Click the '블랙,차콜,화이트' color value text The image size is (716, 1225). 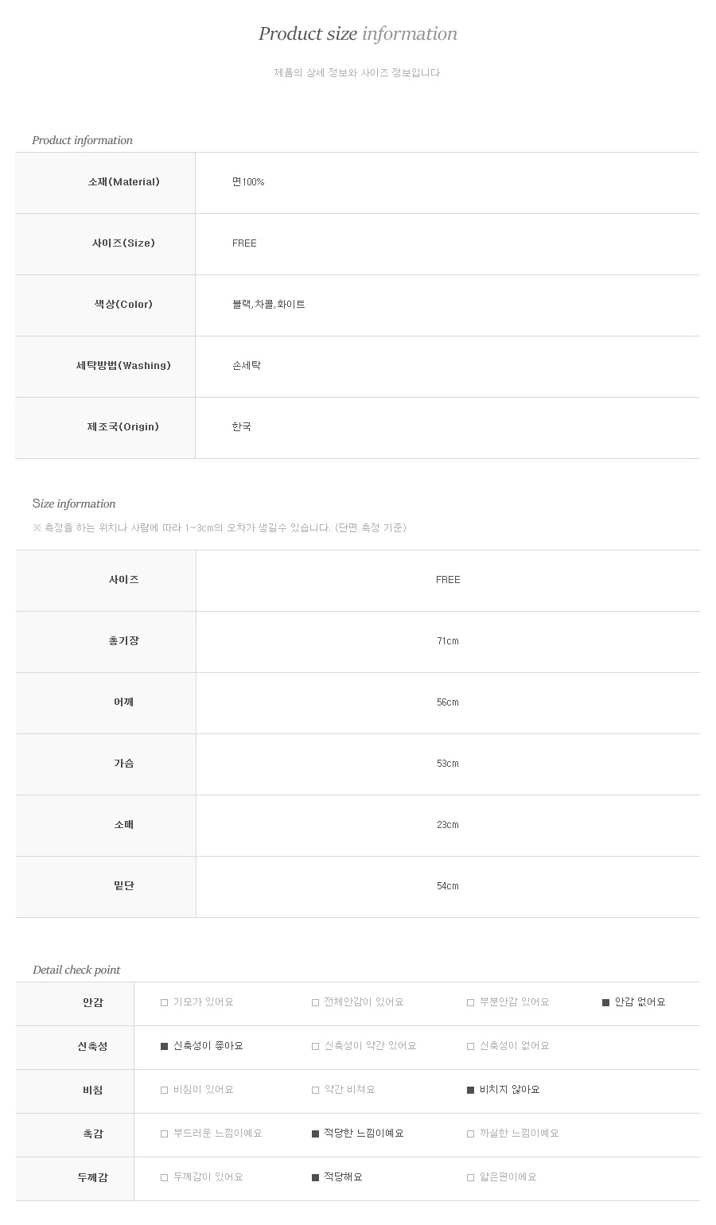268,305
